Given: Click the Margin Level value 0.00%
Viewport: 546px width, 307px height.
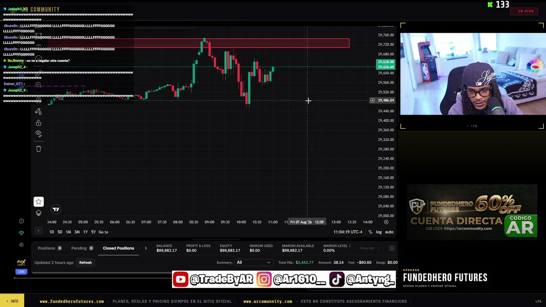Looking at the screenshot, I should click(329, 251).
